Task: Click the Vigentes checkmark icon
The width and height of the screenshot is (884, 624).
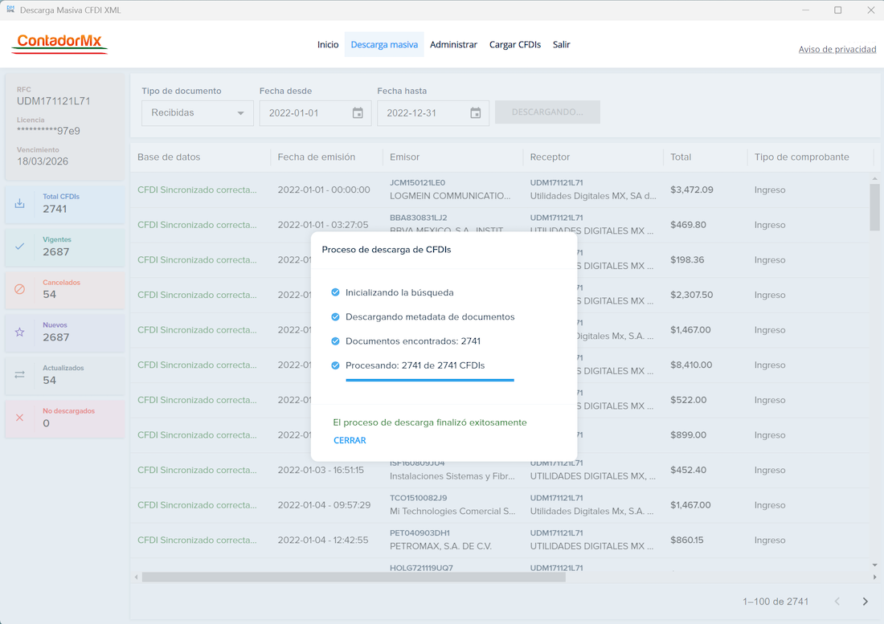Action: (20, 246)
